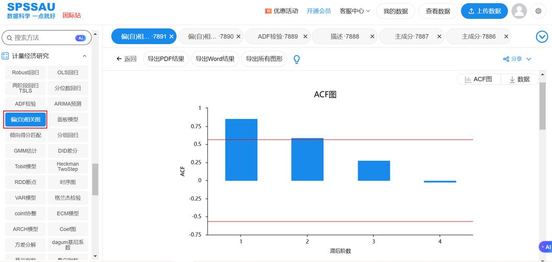
Task: Click the AI badge in search box
Action: pos(80,38)
